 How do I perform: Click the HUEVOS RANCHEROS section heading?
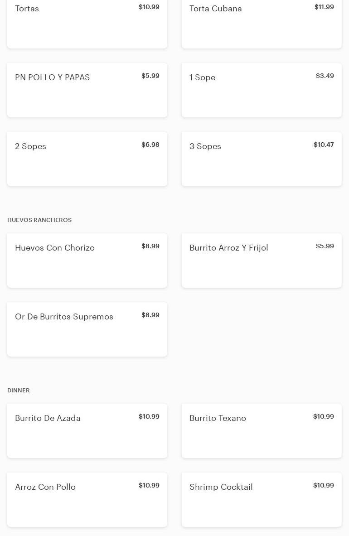pyautogui.click(x=39, y=220)
